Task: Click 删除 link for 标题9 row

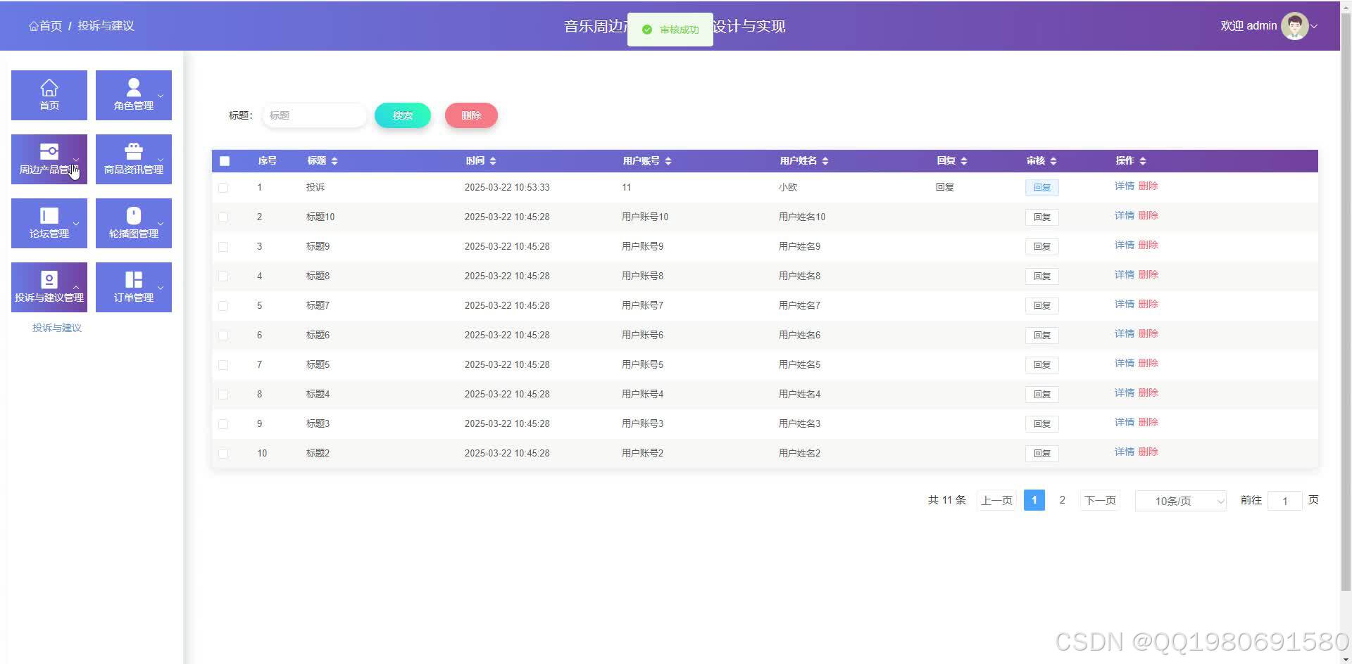Action: pos(1148,245)
